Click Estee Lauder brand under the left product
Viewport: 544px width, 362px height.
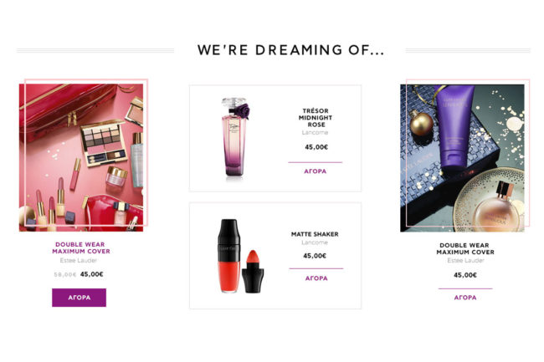[79, 260]
